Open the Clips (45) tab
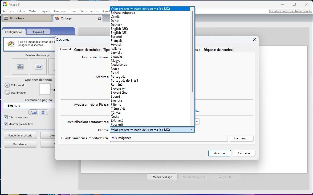This screenshot has width=313, height=195. click(38, 32)
